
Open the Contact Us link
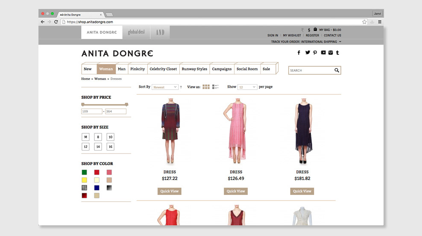click(x=332, y=35)
